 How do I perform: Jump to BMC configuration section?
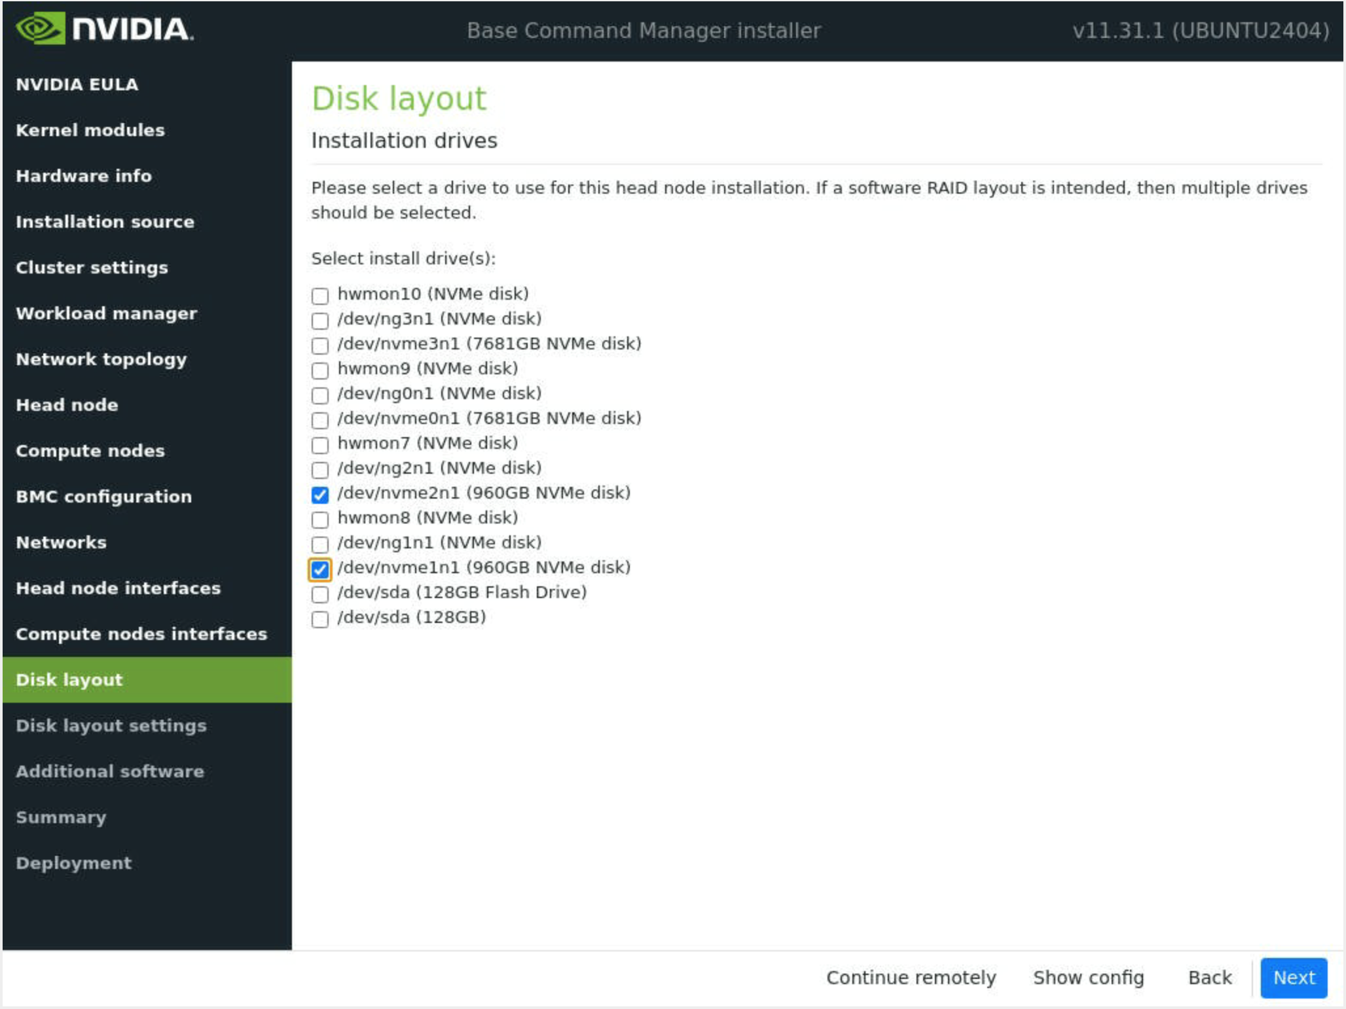click(x=103, y=497)
